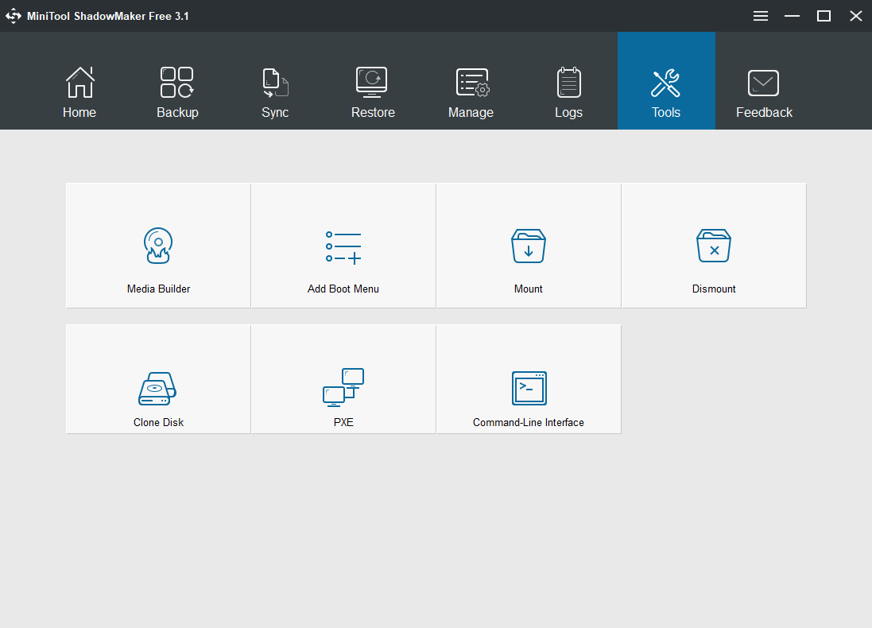This screenshot has height=628, width=872.
Task: Open the Restore tab
Action: click(373, 81)
